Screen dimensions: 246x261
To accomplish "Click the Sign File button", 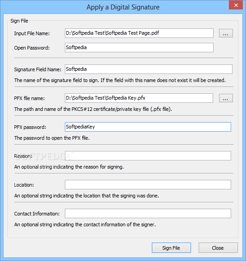I will (171, 247).
